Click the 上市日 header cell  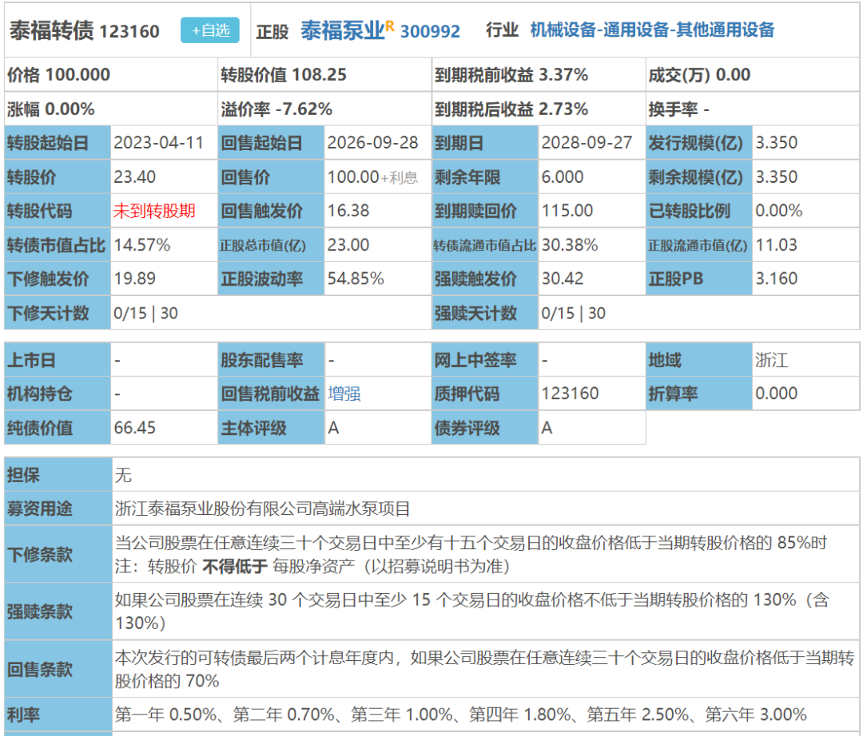click(x=58, y=360)
